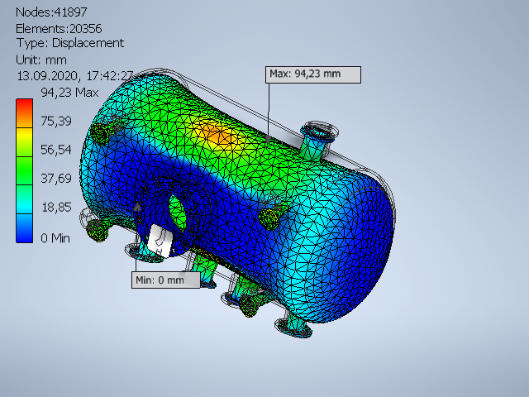Image resolution: width=529 pixels, height=397 pixels.
Task: Click the 'Min: 0 mm' probe label
Action: click(165, 280)
